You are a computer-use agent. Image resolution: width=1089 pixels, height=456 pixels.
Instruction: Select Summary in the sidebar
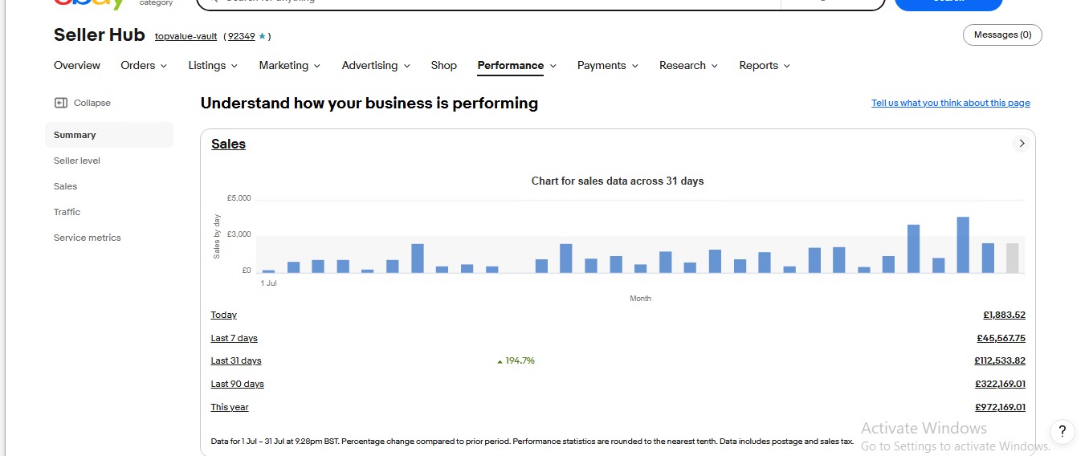109,135
